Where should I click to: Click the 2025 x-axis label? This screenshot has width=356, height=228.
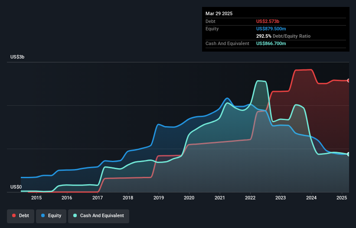tap(342, 198)
